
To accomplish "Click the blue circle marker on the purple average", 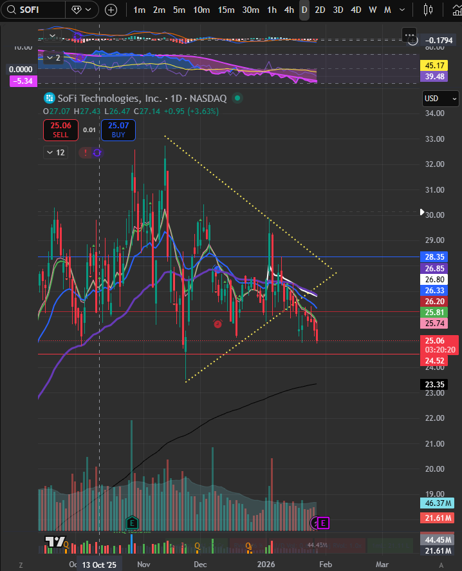I will click(x=217, y=269).
